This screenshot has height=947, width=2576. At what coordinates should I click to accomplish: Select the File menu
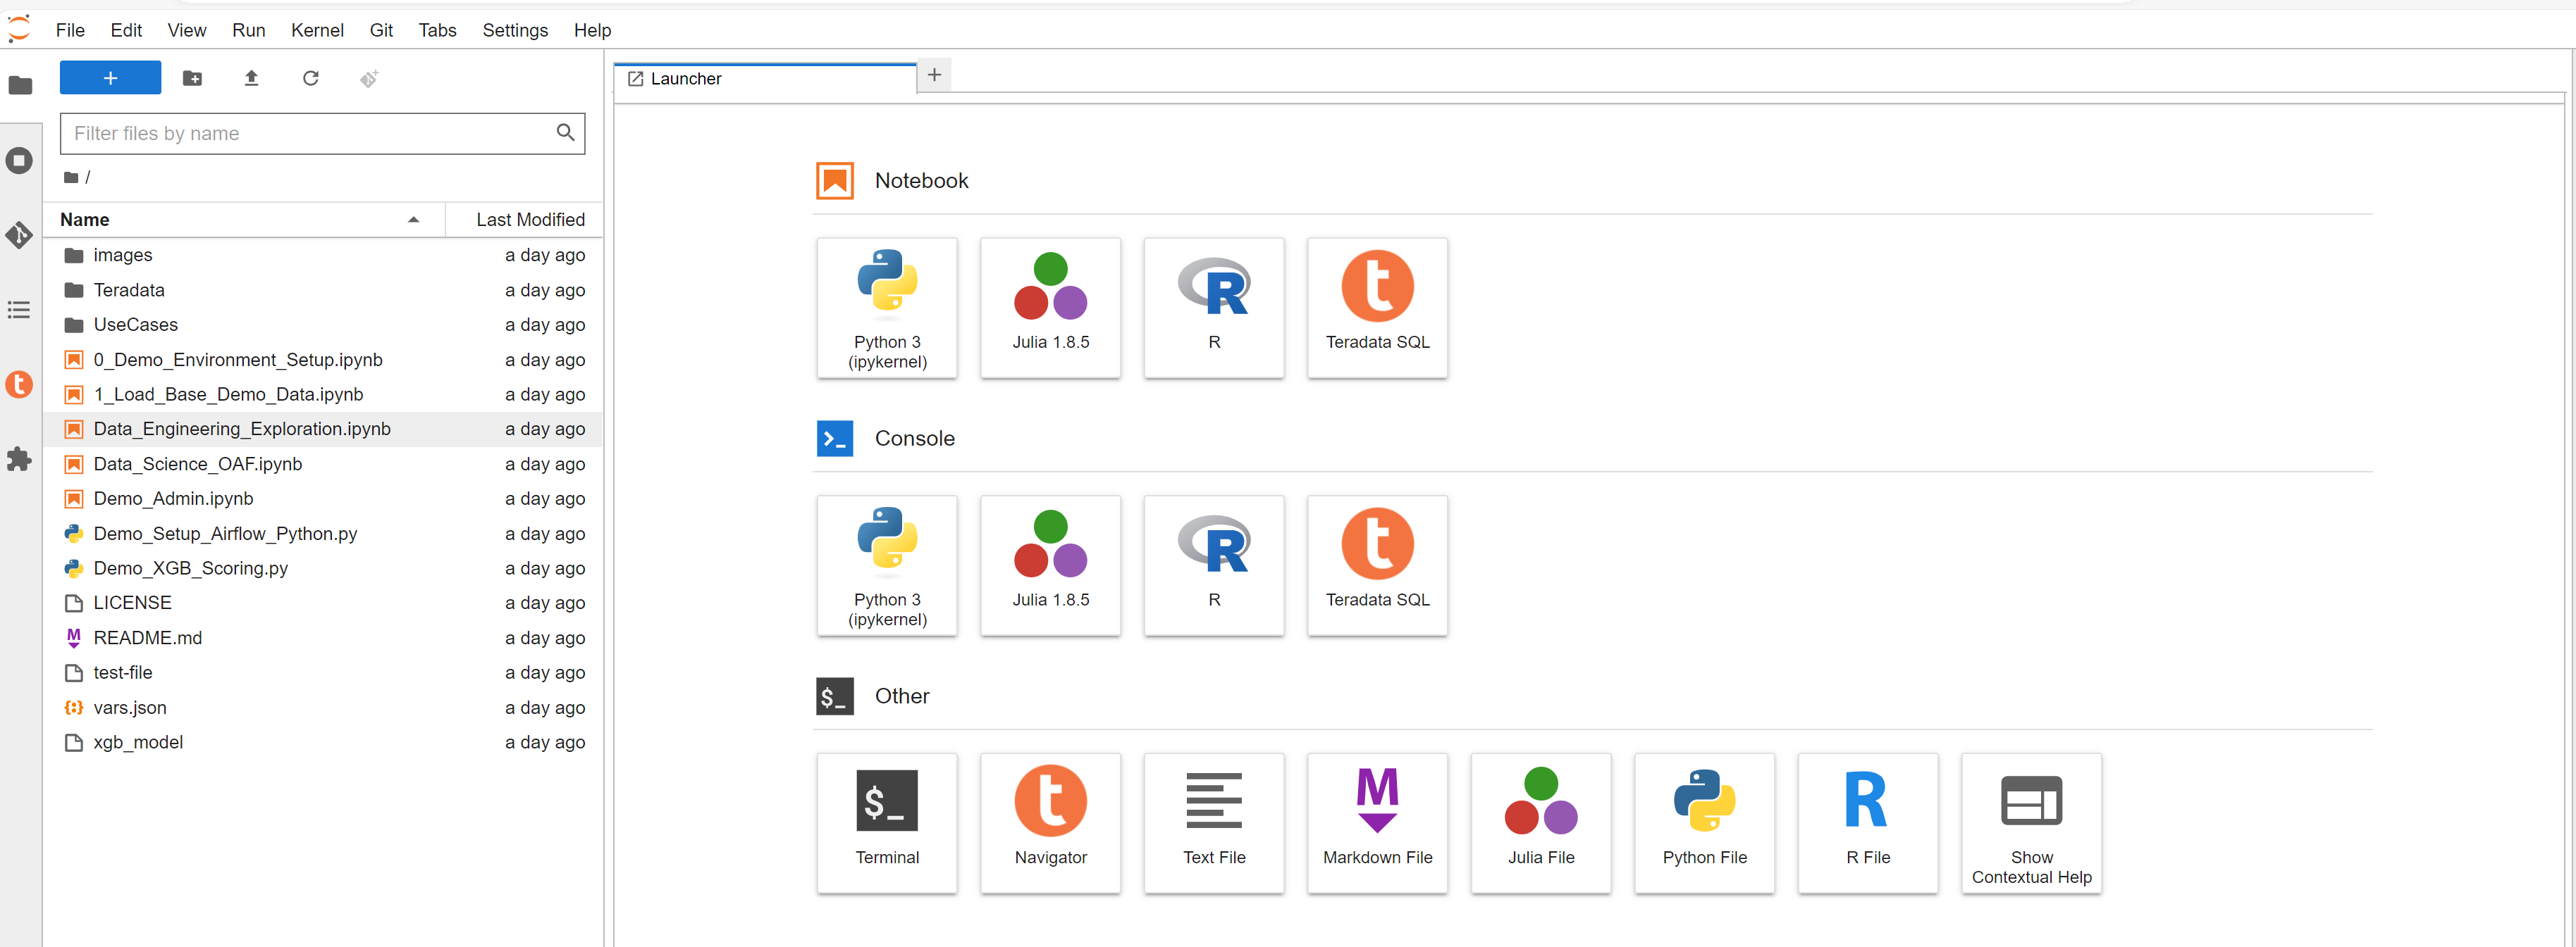(73, 28)
